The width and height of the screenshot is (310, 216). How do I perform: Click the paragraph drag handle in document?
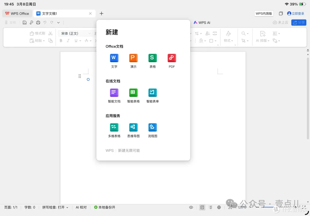[x=80, y=76]
